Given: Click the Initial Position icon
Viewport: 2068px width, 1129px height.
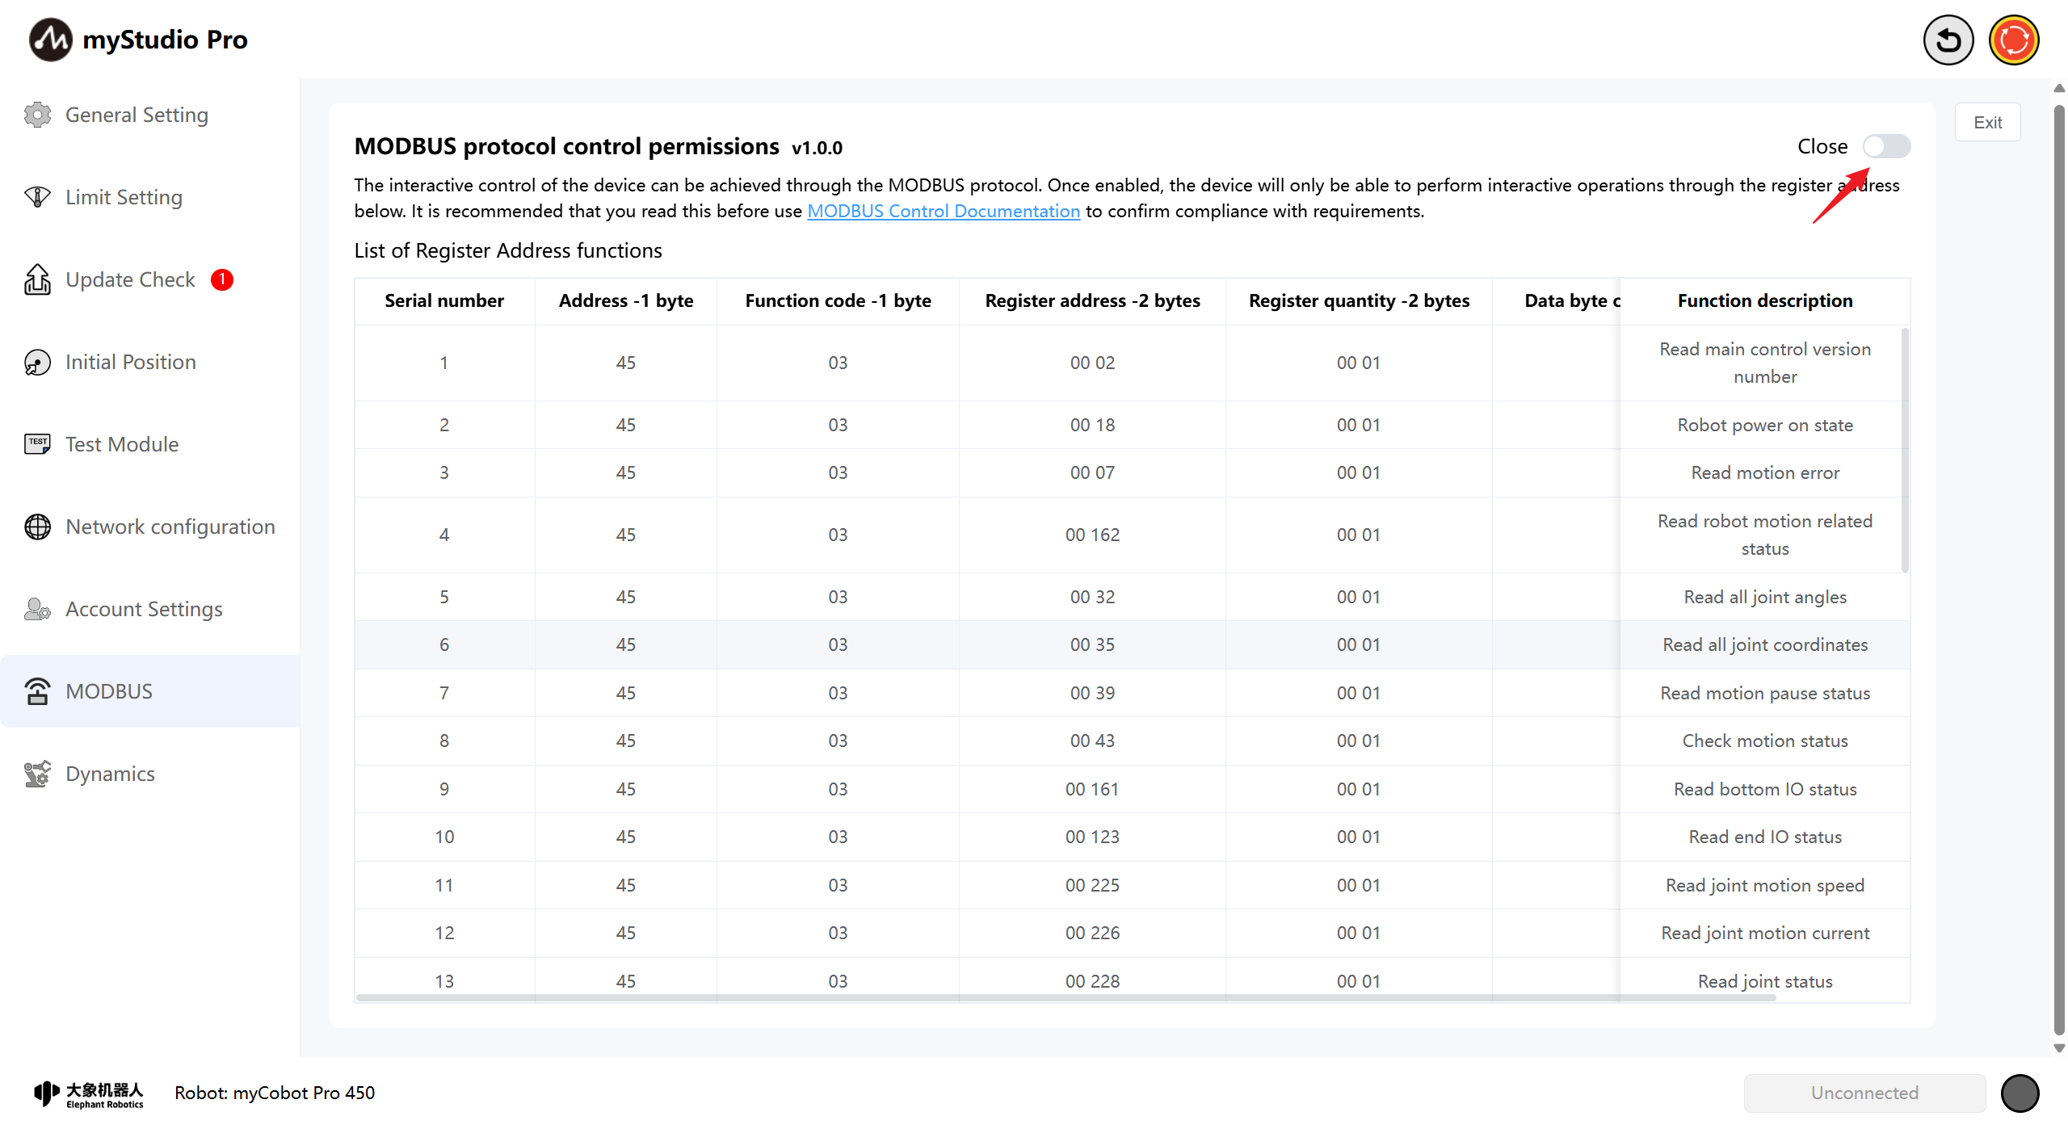Looking at the screenshot, I should (x=37, y=362).
